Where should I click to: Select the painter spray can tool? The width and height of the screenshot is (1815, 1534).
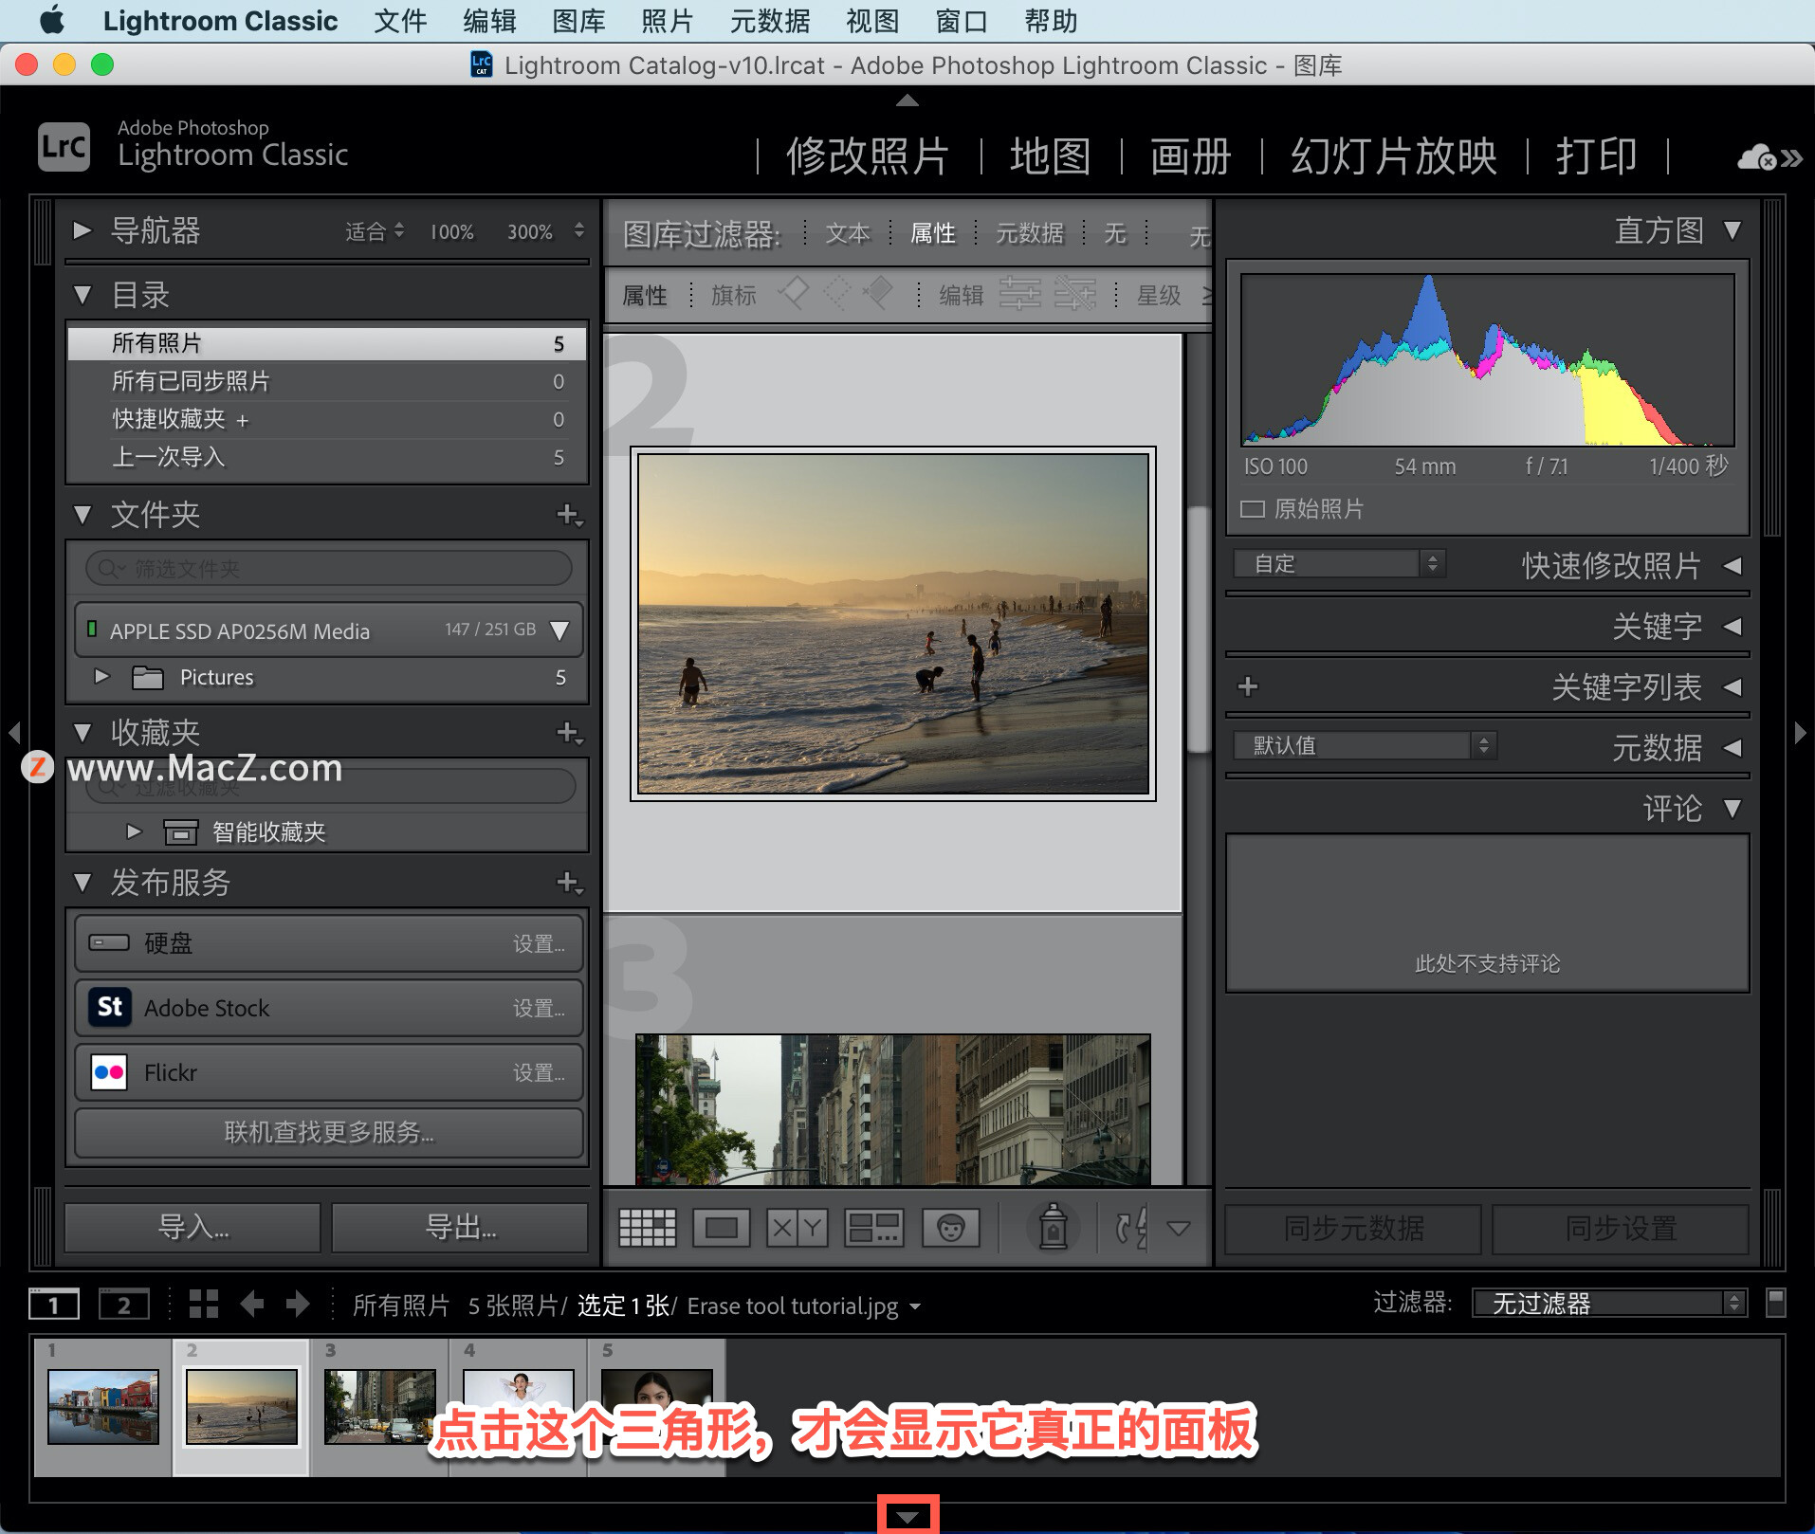(1053, 1227)
